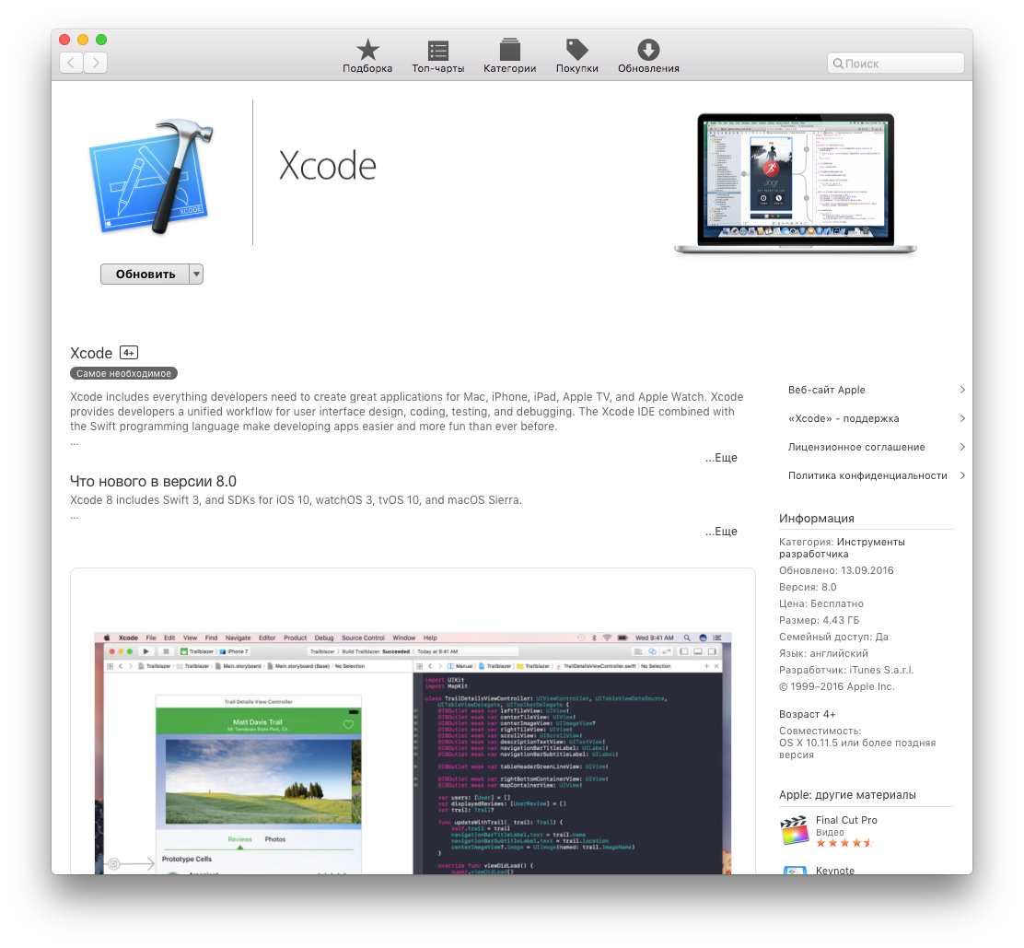Open the Покупки tag icon

(576, 51)
